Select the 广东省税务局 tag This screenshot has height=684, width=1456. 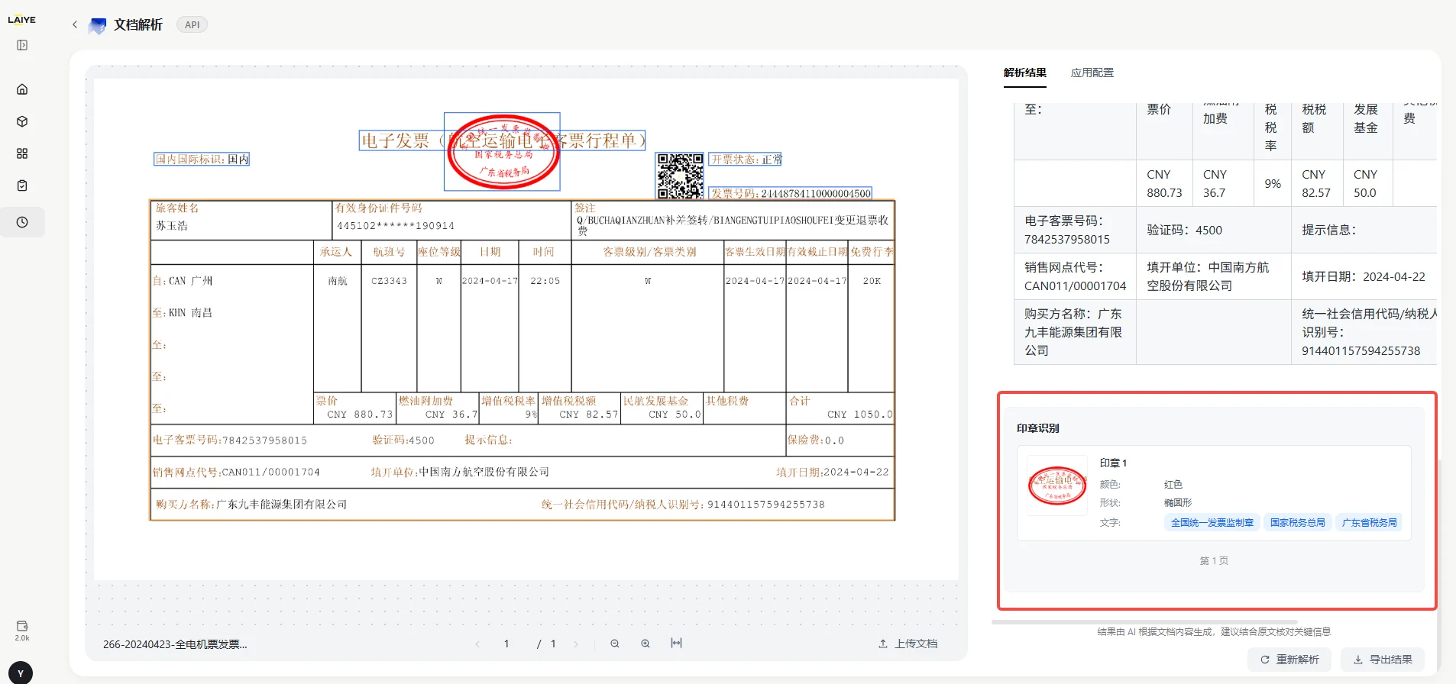[x=1370, y=523]
